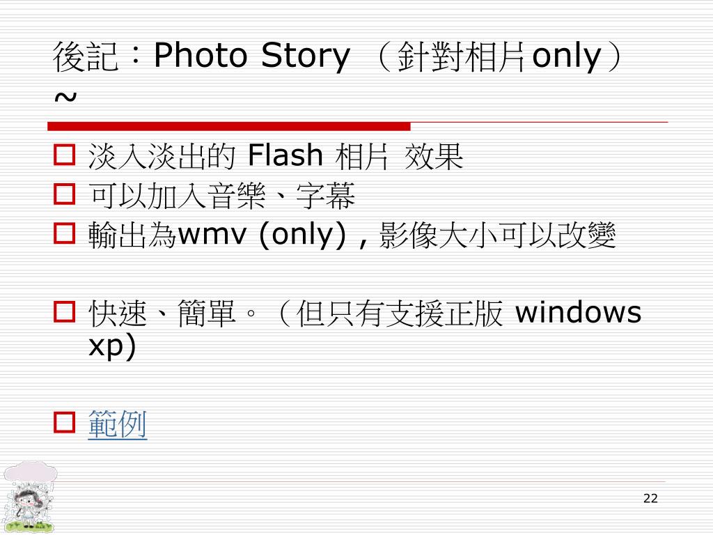713x535 pixels.
Task: Click the word Flash in the first bullet
Action: 285,155
